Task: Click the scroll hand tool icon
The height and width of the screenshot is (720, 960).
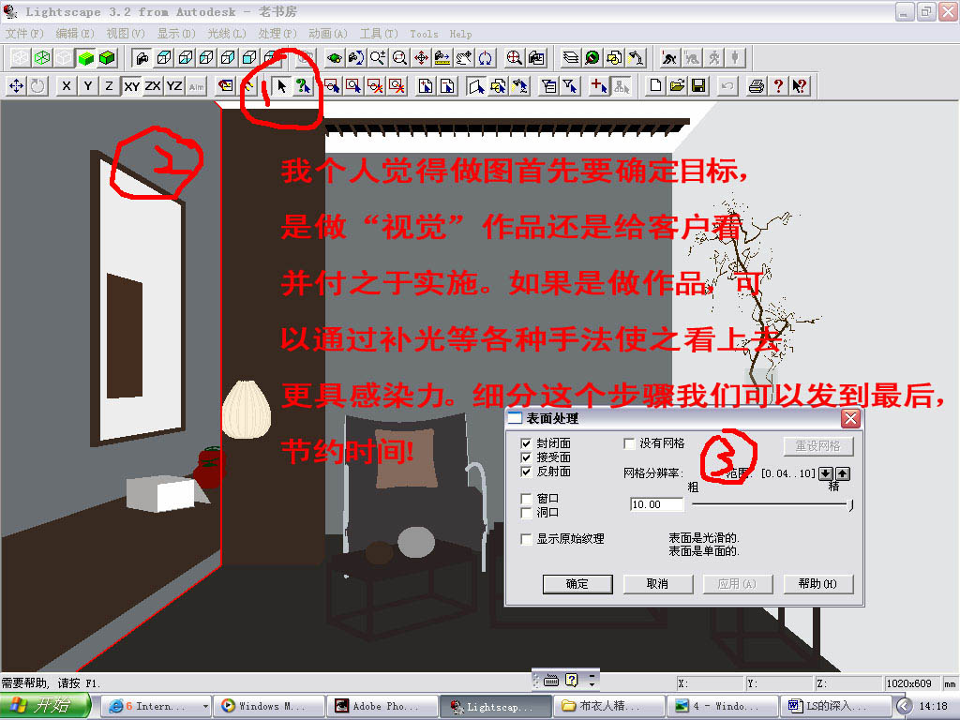Action: (x=464, y=58)
